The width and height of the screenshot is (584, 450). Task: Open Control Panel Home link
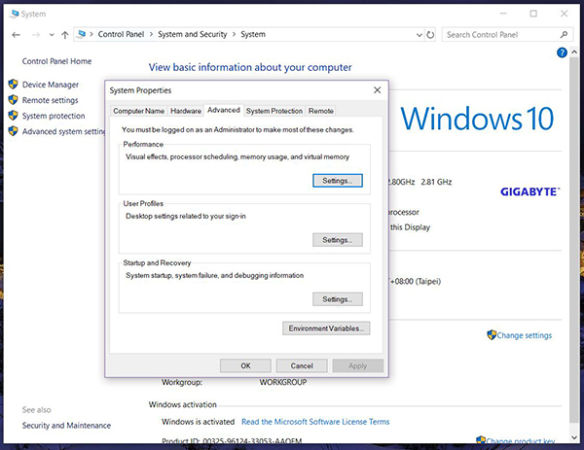pos(56,61)
